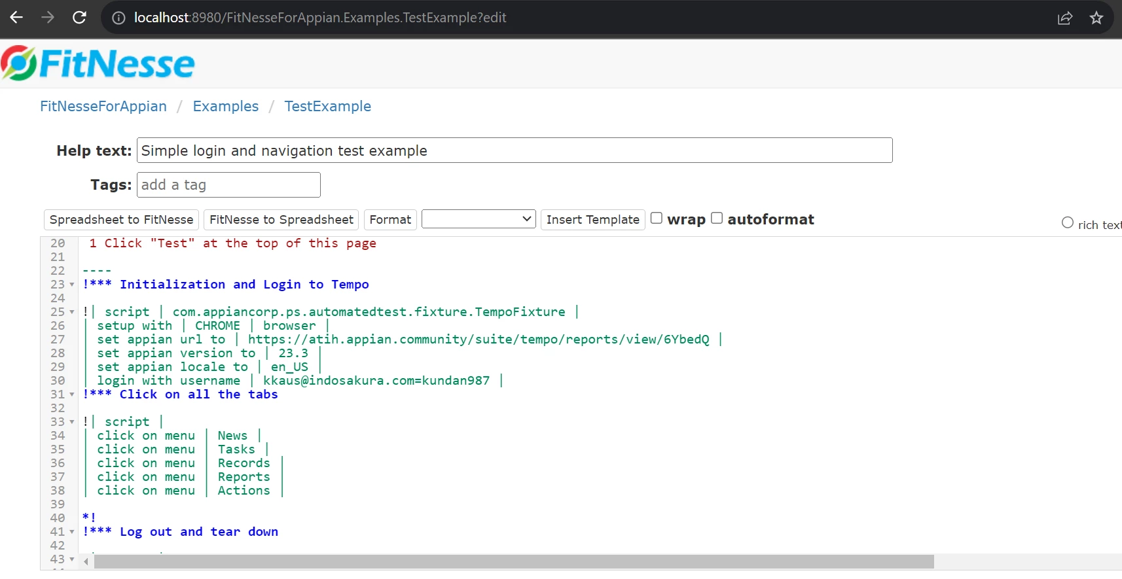This screenshot has width=1122, height=579.
Task: Reload the page with the refresh icon
Action: pos(79,18)
